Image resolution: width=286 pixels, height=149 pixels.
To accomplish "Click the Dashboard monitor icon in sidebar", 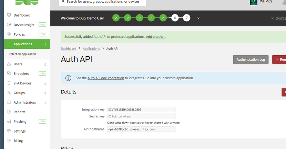I will tap(9, 15).
